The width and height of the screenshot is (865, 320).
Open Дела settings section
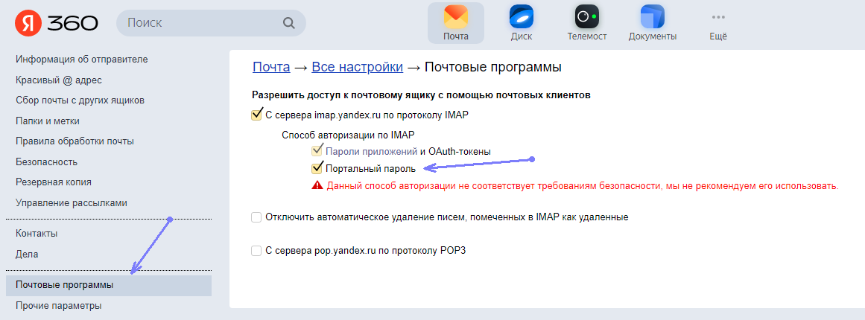[x=27, y=255]
